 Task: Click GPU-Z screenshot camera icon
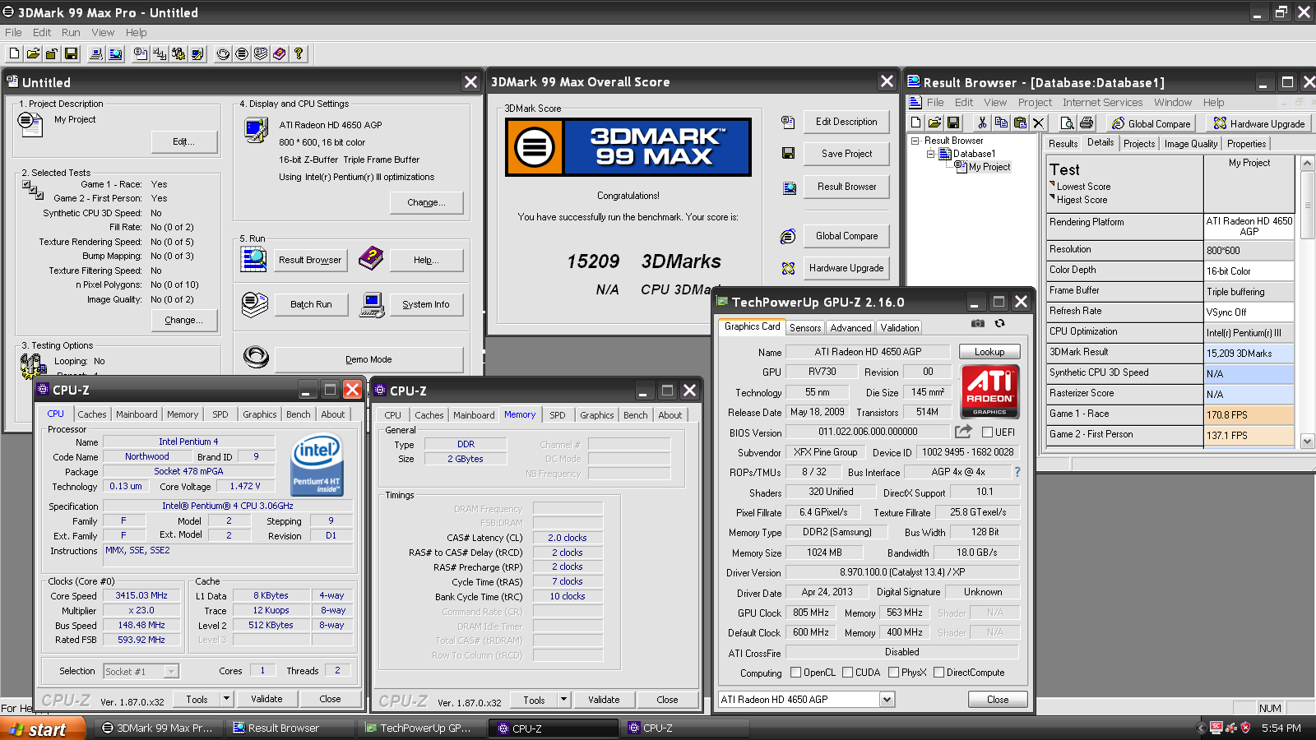(978, 324)
